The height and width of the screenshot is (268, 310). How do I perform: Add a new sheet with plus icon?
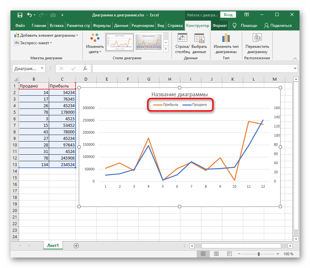tap(76, 245)
